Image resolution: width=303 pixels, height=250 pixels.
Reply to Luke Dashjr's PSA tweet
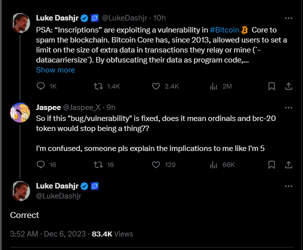pyautogui.click(x=41, y=86)
